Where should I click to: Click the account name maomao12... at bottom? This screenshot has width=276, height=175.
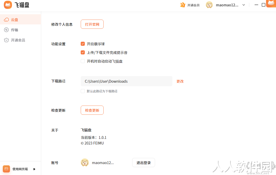click(103, 163)
